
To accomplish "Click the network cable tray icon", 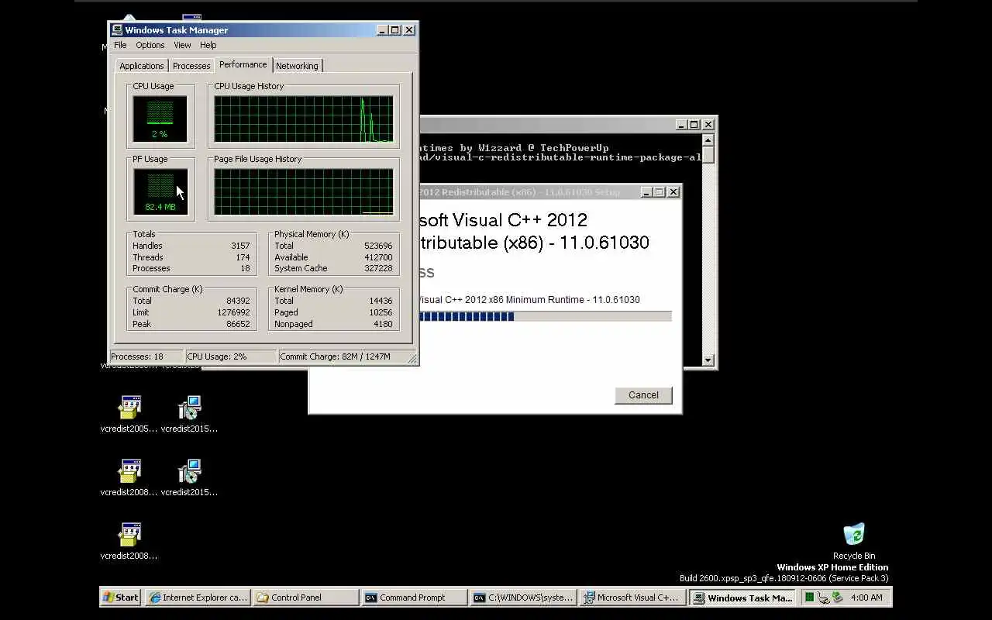I will 823,598.
